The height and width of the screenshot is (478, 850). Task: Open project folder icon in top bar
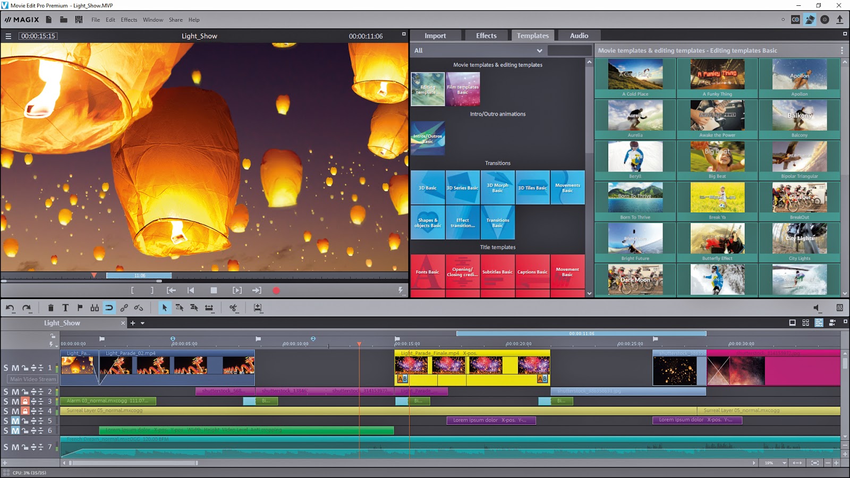pyautogui.click(x=64, y=20)
